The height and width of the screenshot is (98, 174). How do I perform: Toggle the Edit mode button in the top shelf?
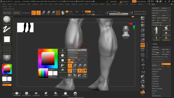tap(33, 13)
